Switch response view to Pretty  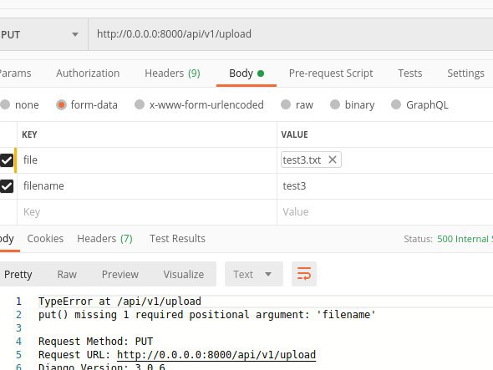[x=18, y=275]
